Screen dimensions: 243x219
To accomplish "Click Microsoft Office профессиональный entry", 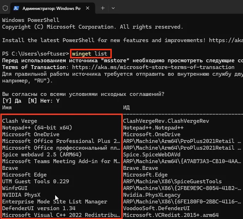I will [x=61, y=148].
